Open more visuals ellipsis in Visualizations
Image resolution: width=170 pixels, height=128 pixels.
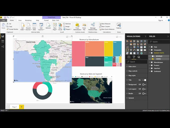(145, 53)
